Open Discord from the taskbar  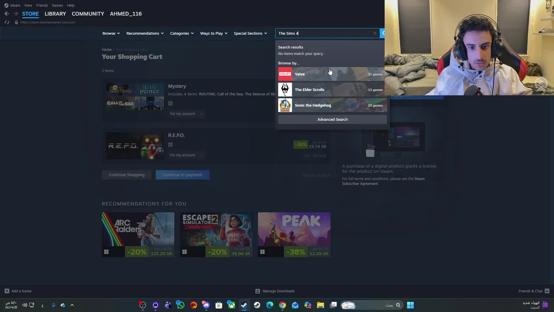(x=206, y=305)
